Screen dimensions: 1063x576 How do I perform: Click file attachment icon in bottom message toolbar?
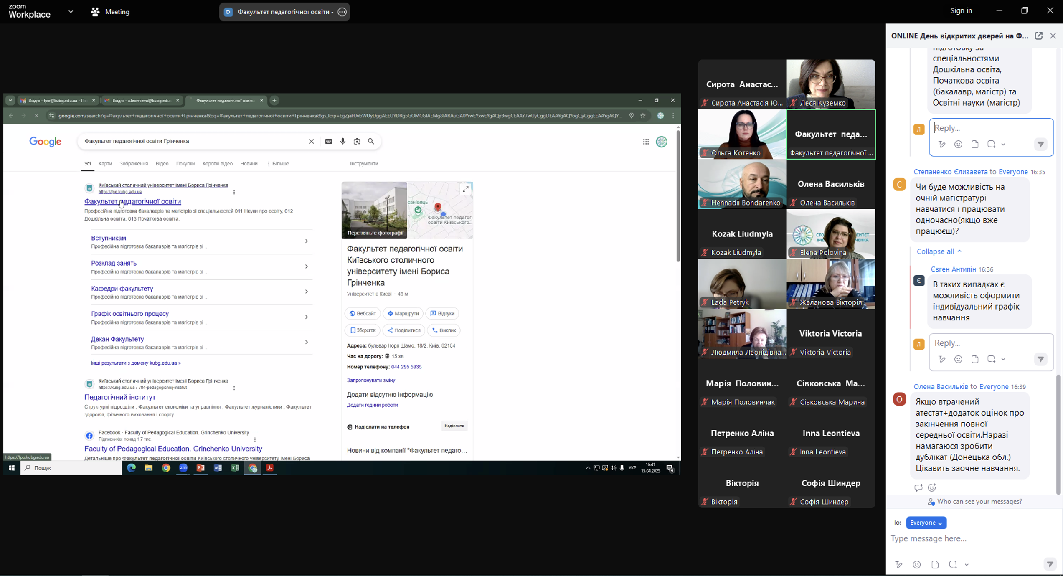point(935,565)
